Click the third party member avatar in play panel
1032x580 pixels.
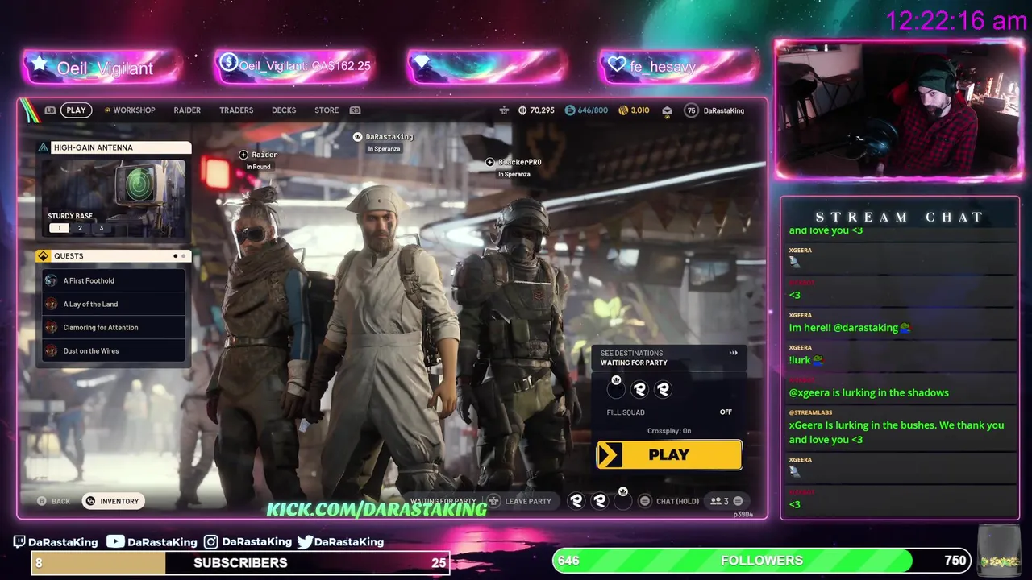click(663, 389)
